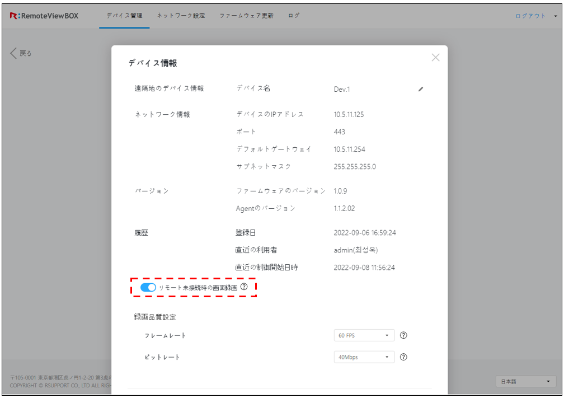Expand the arrow next to ログアウト
The height and width of the screenshot is (398, 564).
554,16
